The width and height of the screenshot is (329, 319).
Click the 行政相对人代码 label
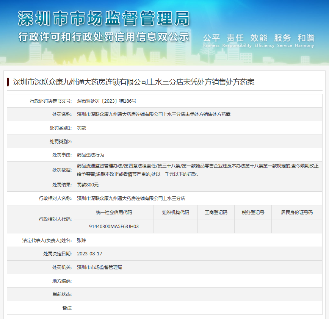(x=55, y=219)
